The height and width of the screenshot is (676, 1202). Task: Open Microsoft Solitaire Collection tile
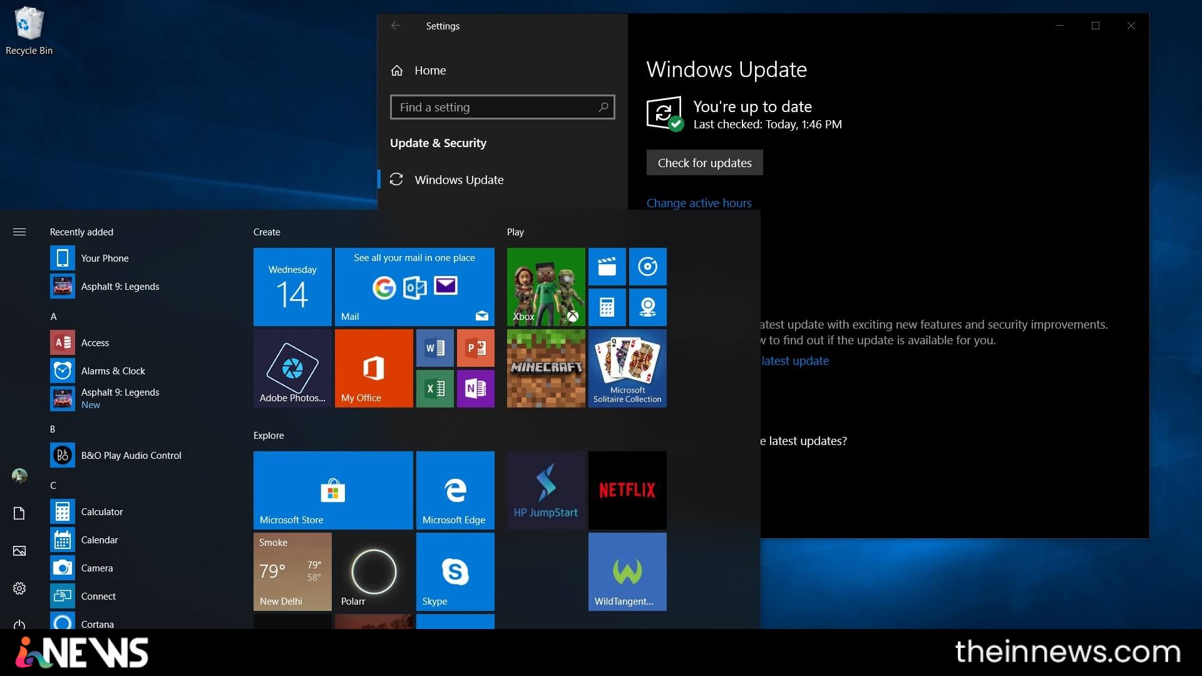(627, 368)
